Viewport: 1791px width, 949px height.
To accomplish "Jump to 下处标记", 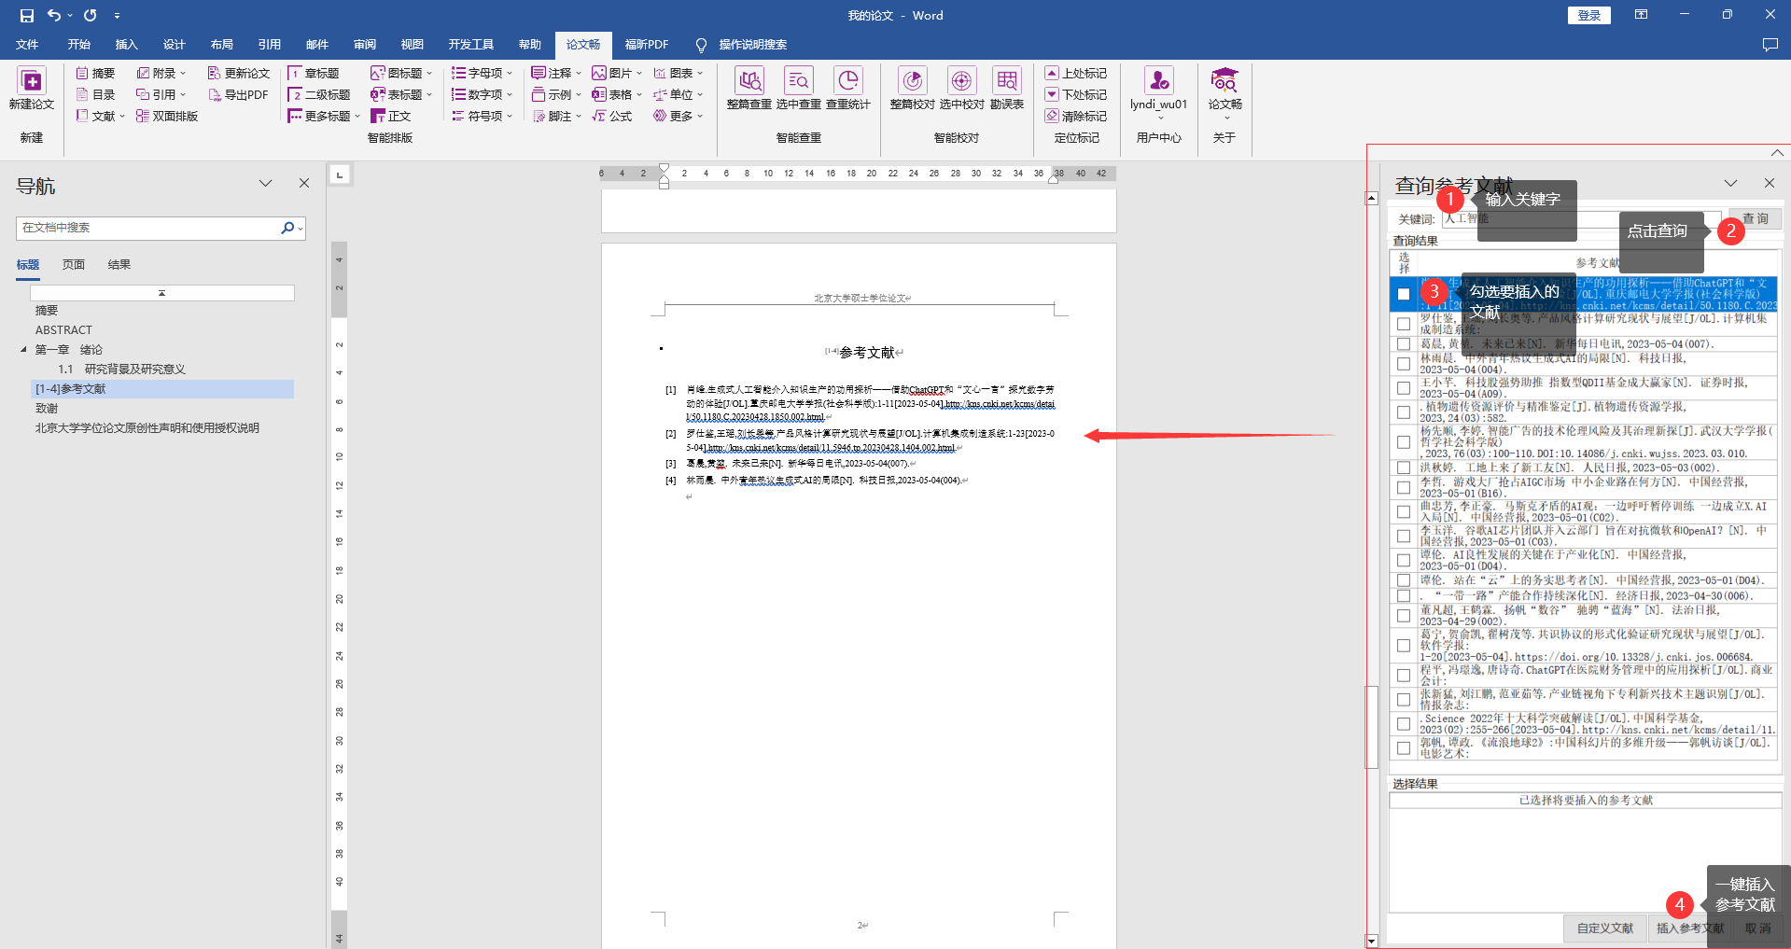I will click(x=1076, y=94).
